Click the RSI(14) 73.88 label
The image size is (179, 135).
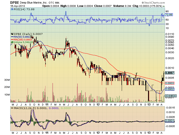click(x=24, y=9)
